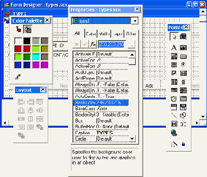Toggle the Select Objects pointer tool

point(174,36)
